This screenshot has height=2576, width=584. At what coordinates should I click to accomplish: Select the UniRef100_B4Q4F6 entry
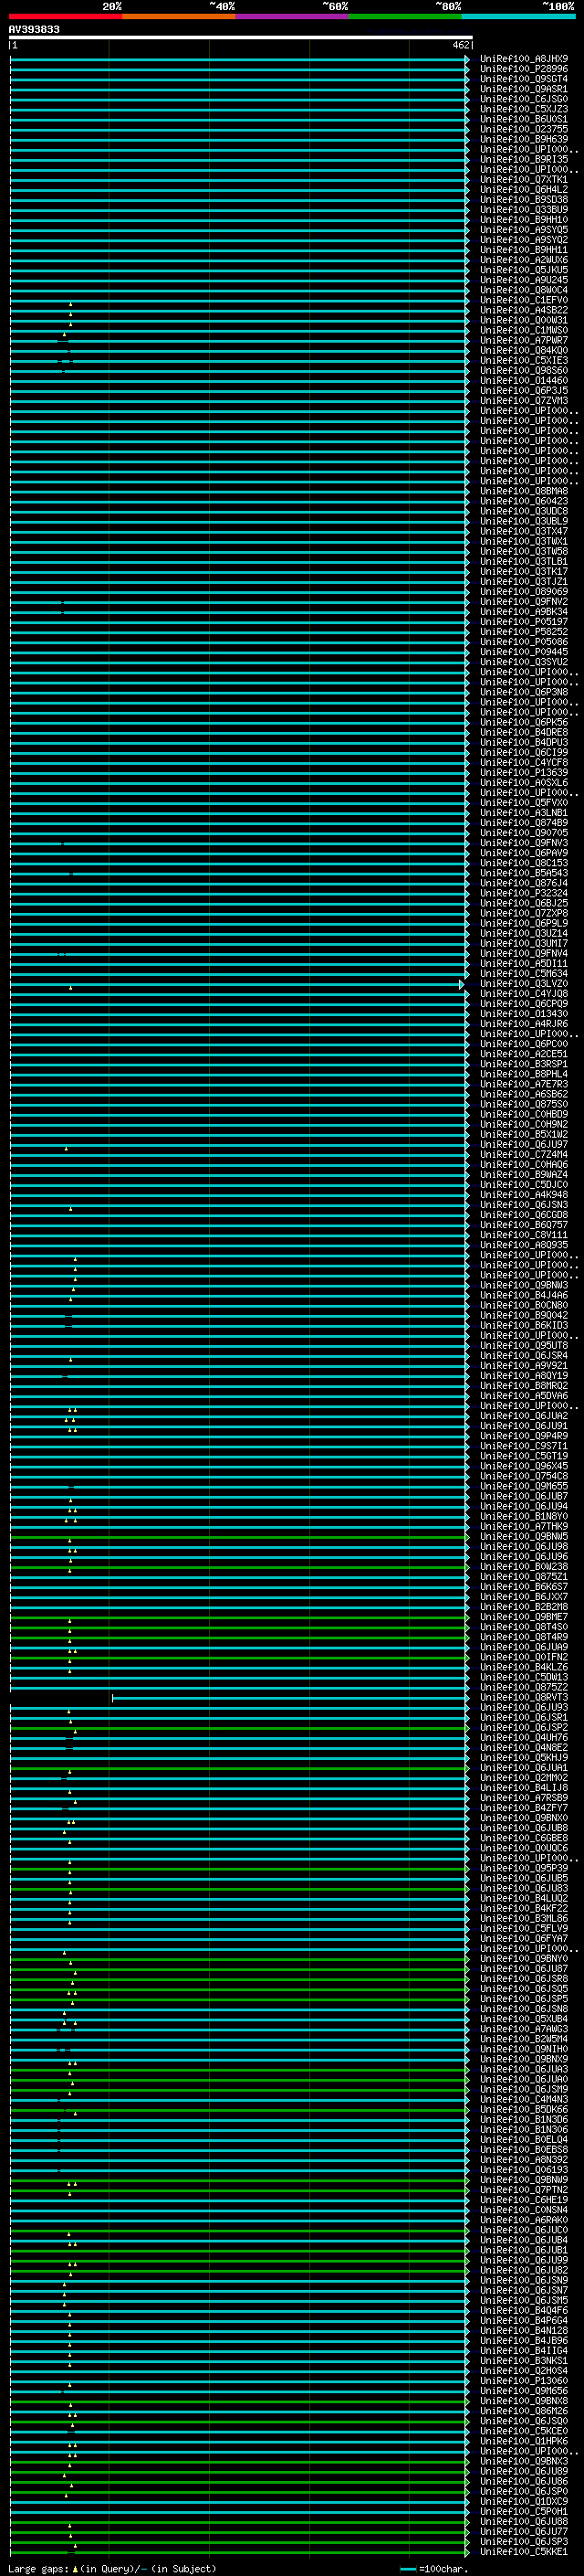coord(524,2310)
